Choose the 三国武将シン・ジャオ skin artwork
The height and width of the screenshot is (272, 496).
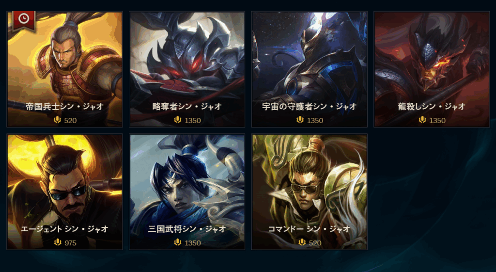[x=187, y=192]
